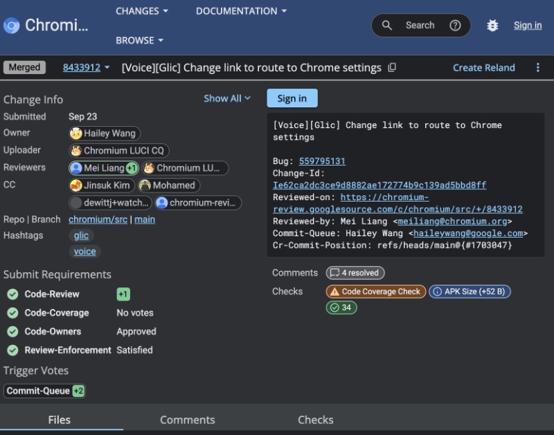Open the Reviewed-on URL link
This screenshot has width=554, height=435.
(397, 203)
